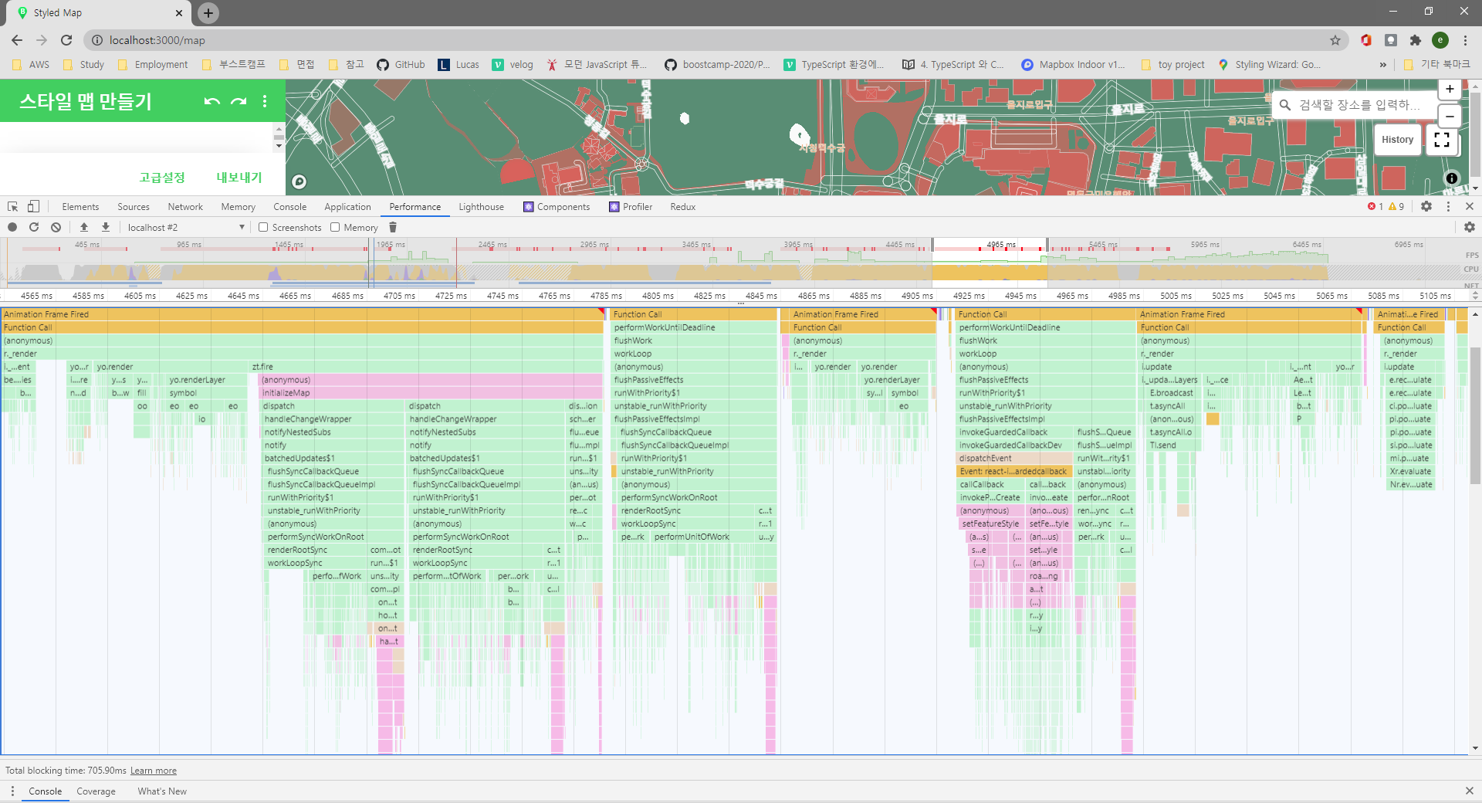Click the flame chart vertical scrollbar

click(x=1475, y=416)
